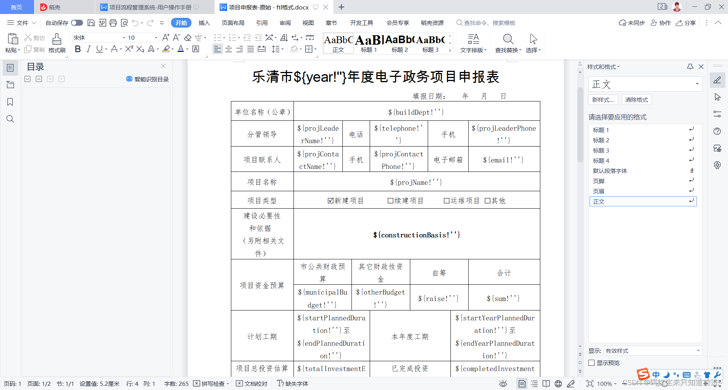Click the Paste (粘贴) clipboard icon
Image resolution: width=728 pixels, height=390 pixels.
13,39
